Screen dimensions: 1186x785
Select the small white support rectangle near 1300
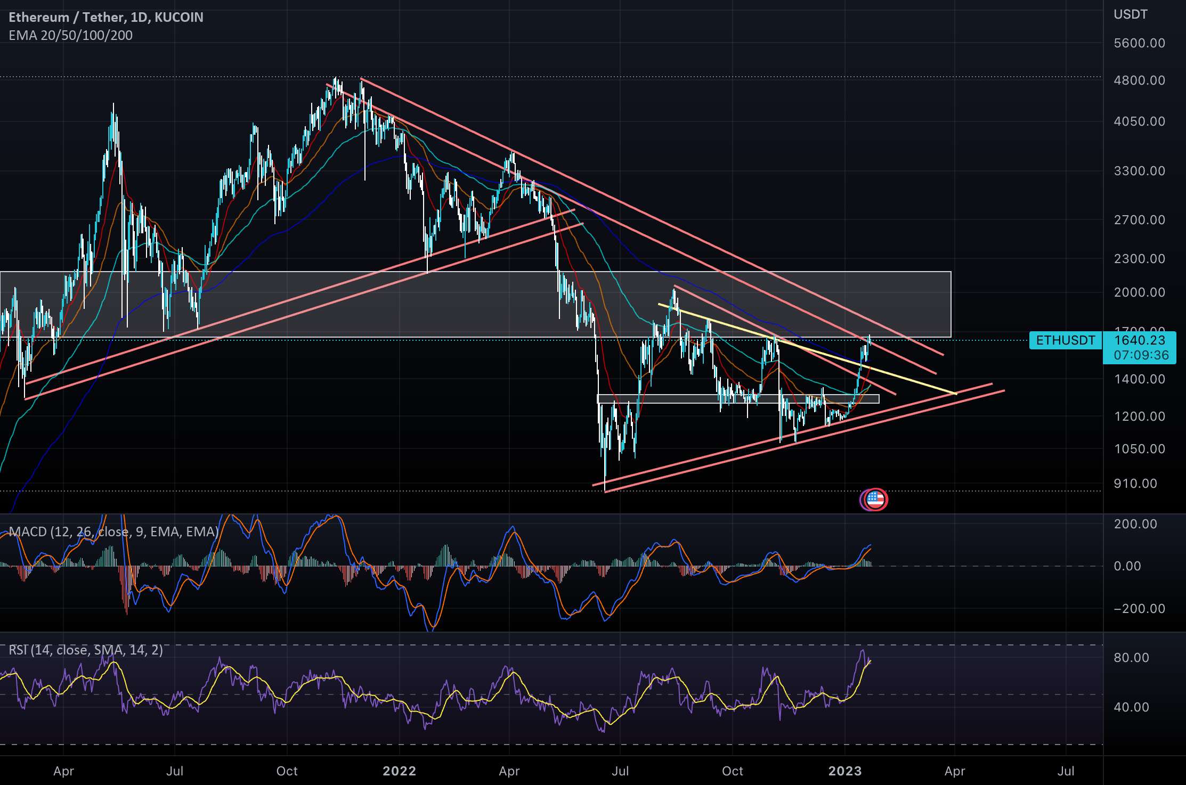coord(738,399)
